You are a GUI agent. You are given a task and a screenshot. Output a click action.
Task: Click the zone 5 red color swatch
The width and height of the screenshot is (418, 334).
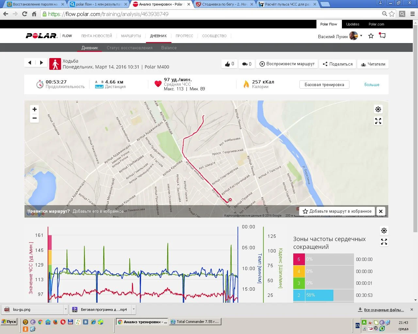click(299, 259)
